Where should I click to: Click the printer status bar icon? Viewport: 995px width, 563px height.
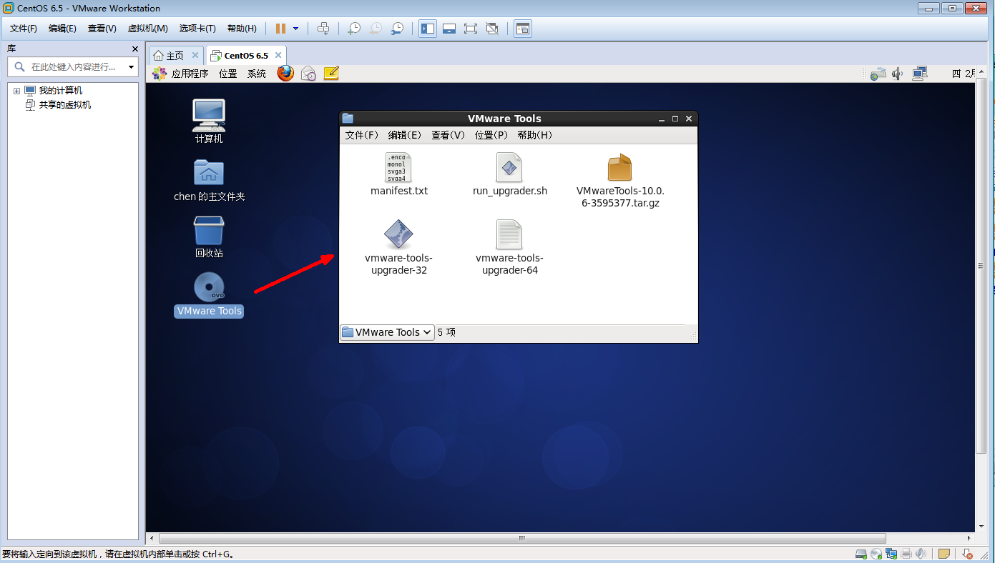click(x=906, y=554)
